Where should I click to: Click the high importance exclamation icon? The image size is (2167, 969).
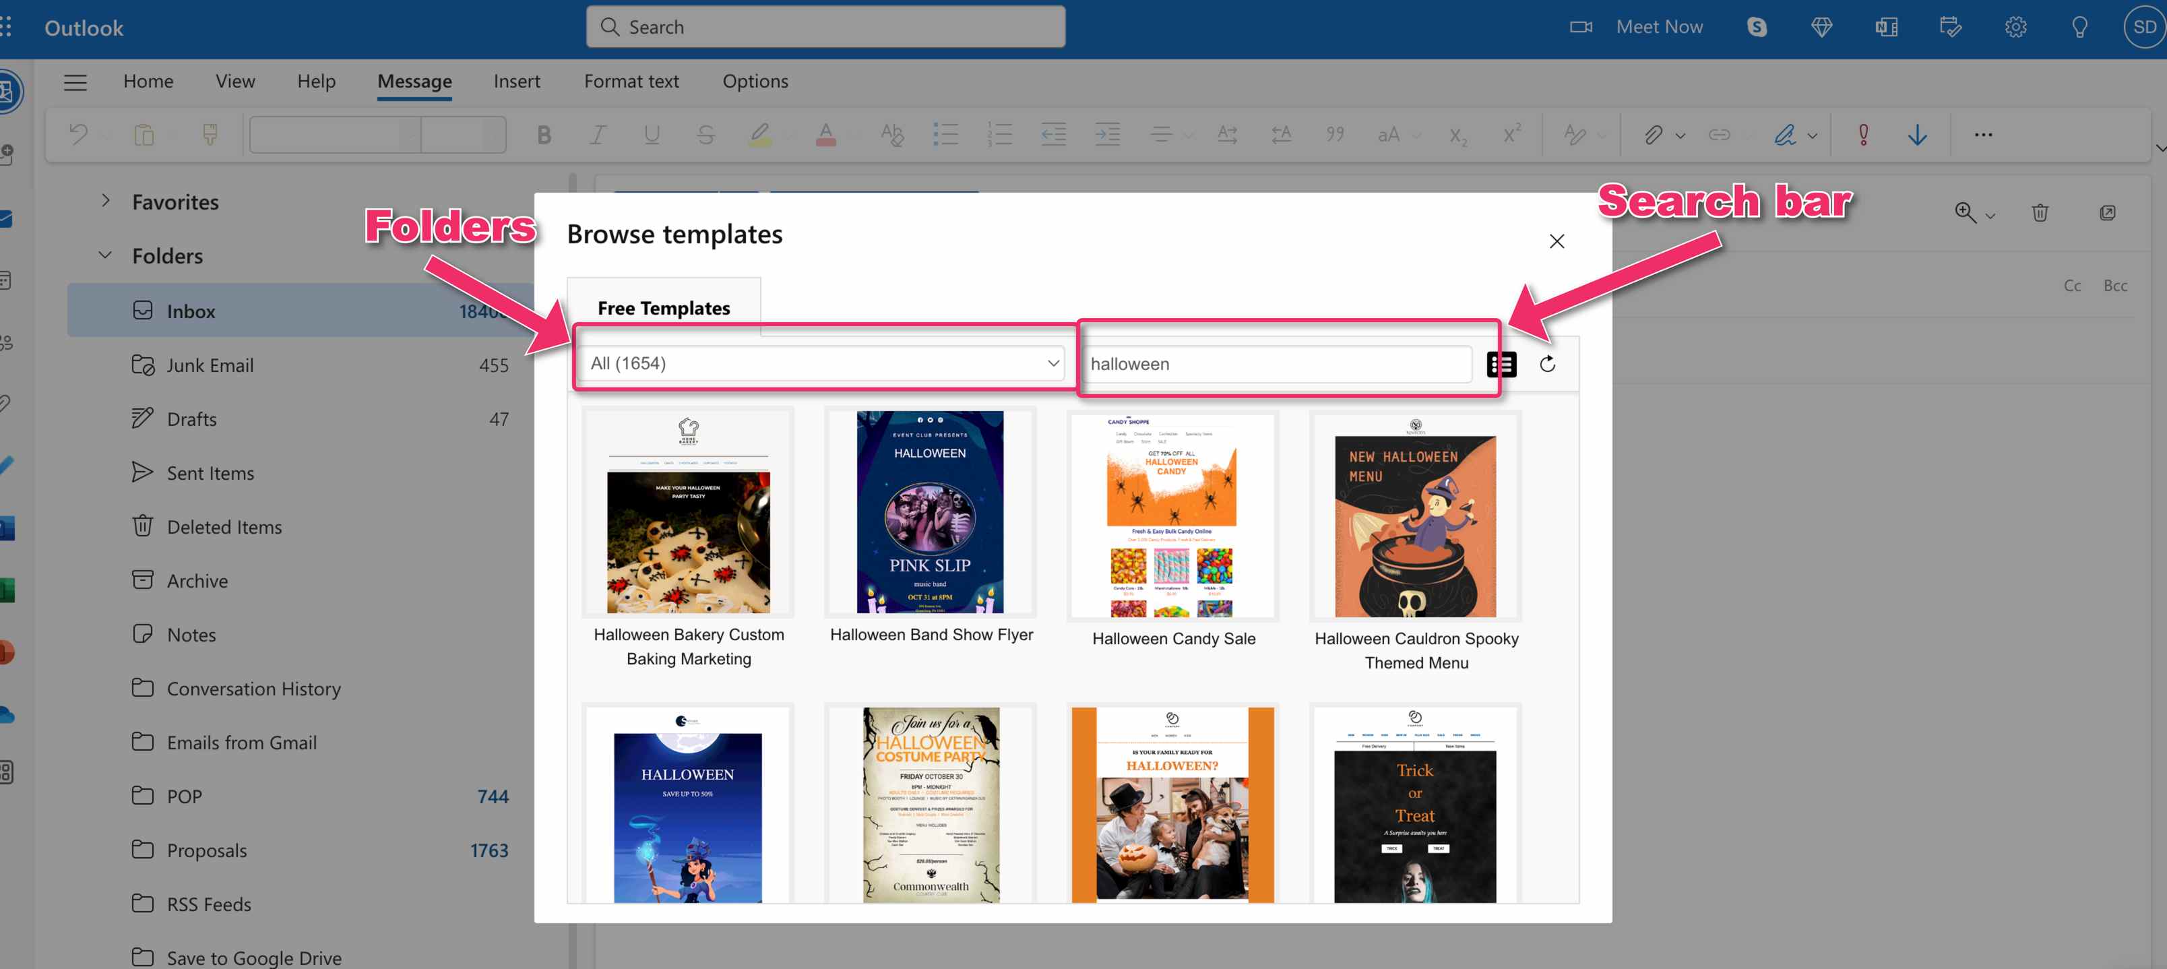(x=1863, y=135)
